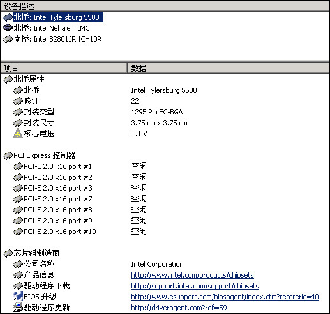This screenshot has height=314, width=330.
Task: Click the 北桥属性 group label
Action: click(29, 79)
